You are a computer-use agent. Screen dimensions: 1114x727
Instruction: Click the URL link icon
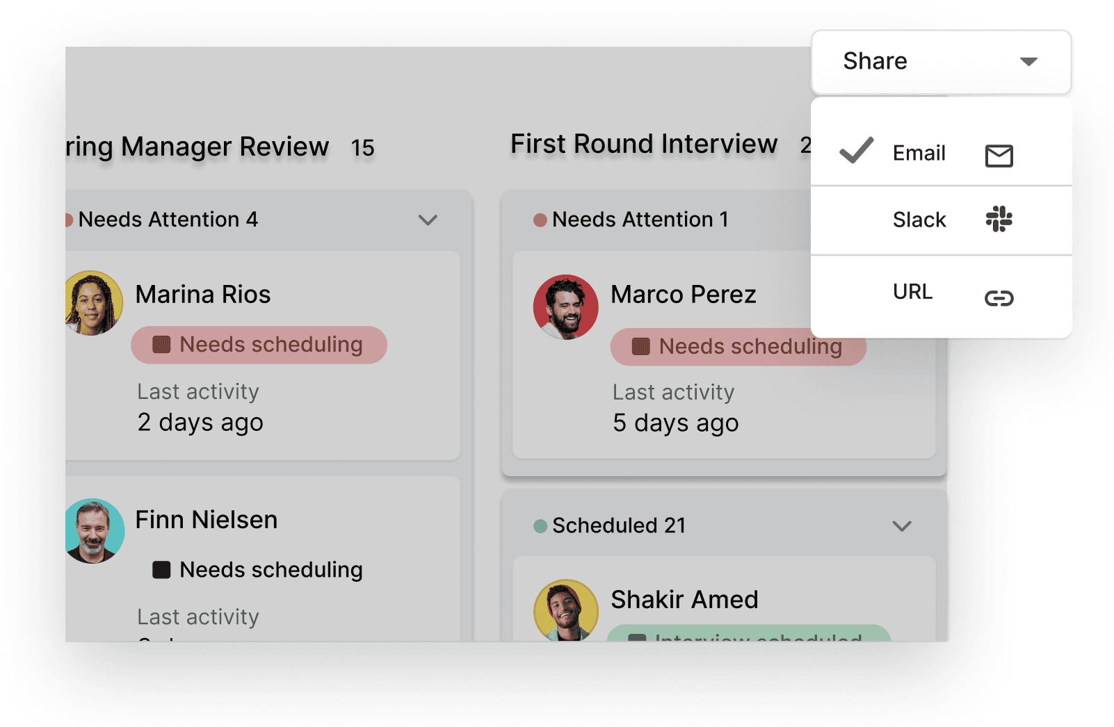click(x=999, y=298)
